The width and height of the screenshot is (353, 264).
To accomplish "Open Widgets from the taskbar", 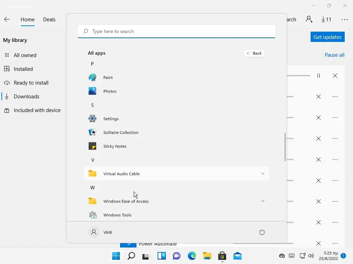I will click(x=162, y=256).
